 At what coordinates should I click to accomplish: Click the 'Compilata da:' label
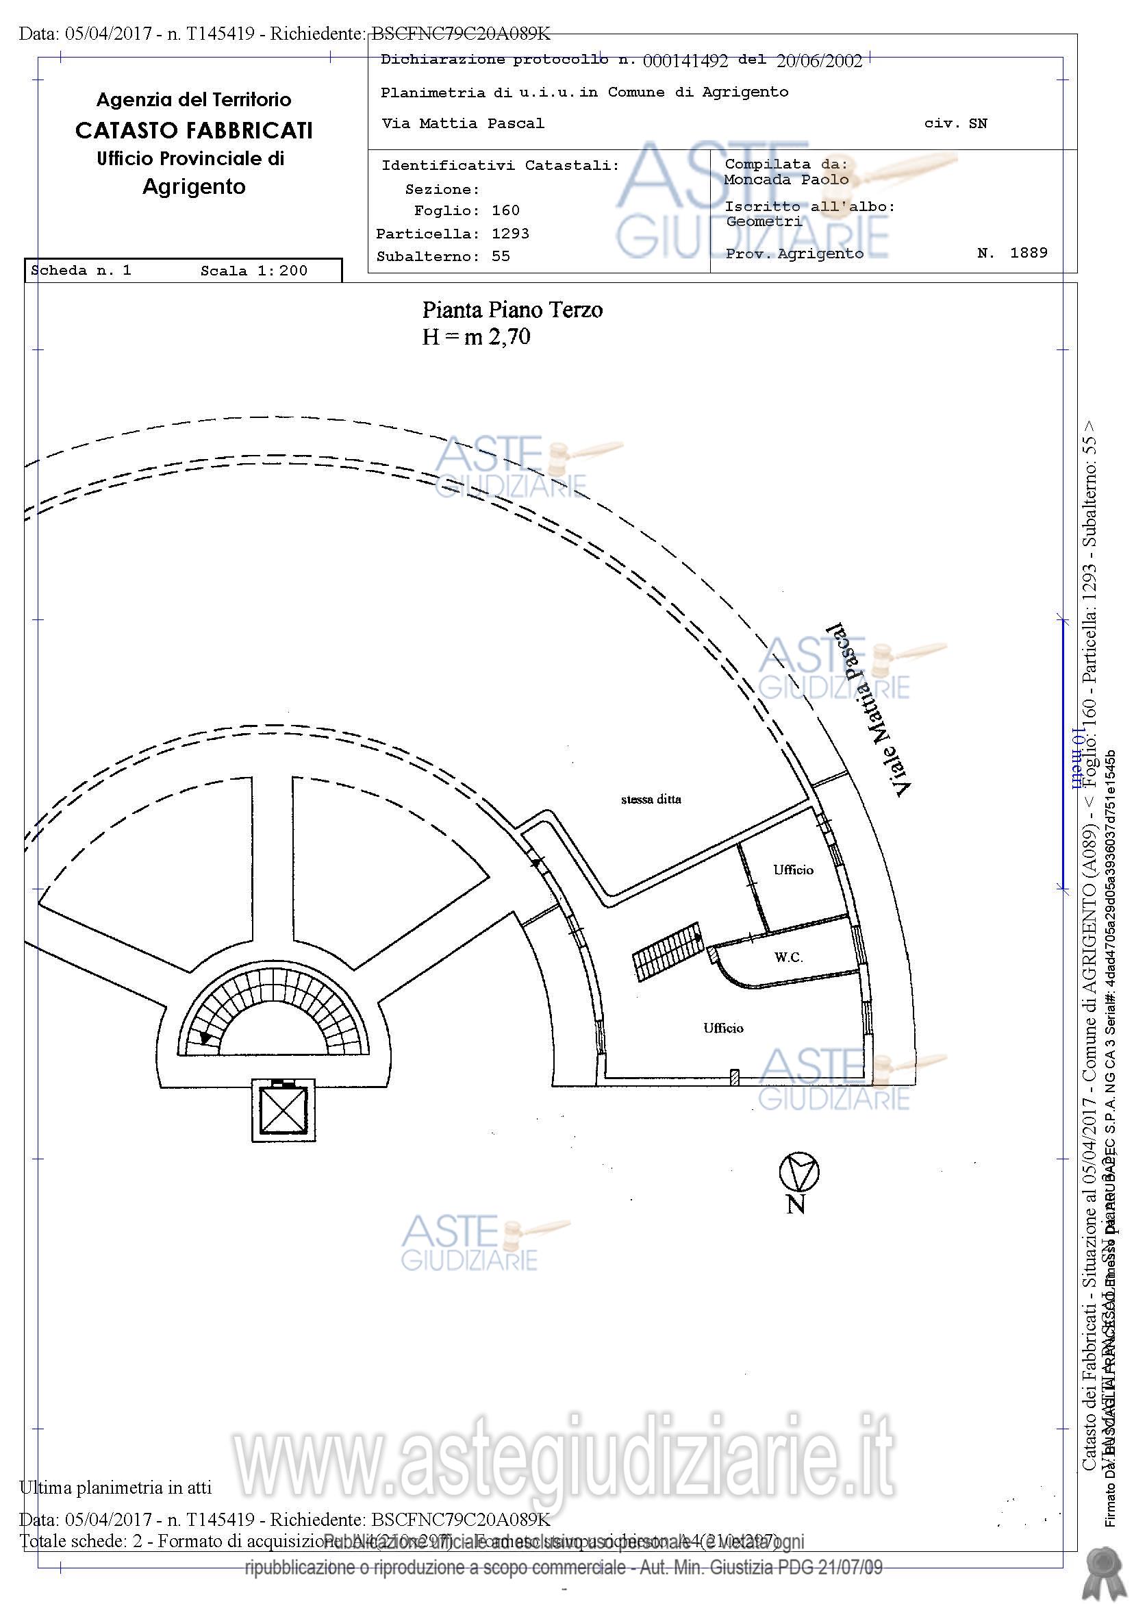786,164
